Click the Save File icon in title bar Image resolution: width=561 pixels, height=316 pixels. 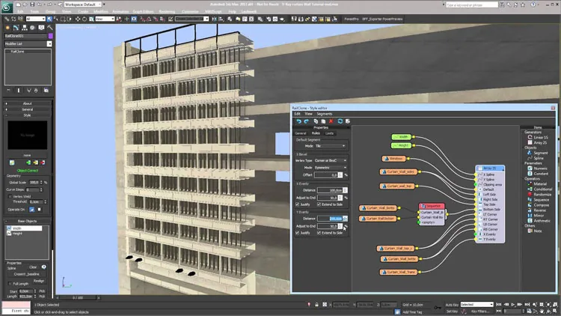(x=32, y=4)
